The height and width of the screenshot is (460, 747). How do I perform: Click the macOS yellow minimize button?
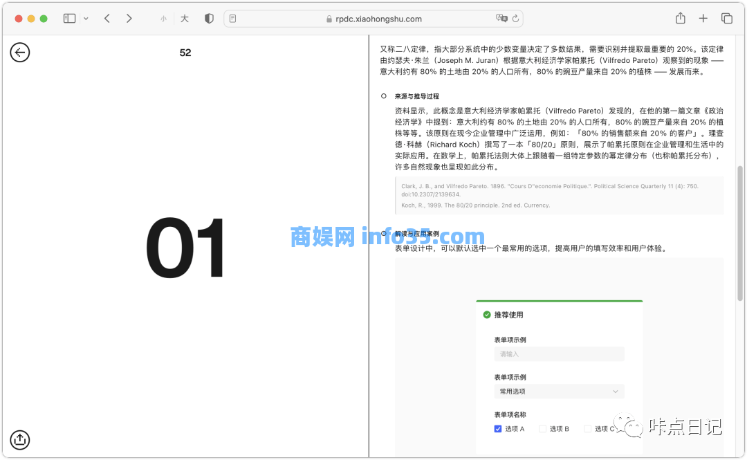31,19
